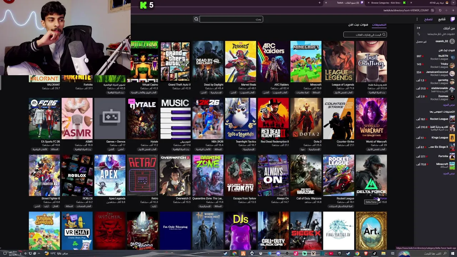Open the Dota 2 category cover

point(306,119)
